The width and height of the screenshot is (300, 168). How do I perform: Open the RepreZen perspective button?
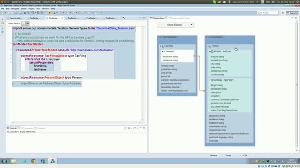tap(292, 13)
